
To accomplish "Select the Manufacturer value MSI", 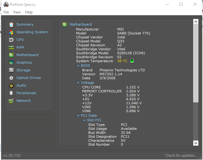I will click(121, 29).
